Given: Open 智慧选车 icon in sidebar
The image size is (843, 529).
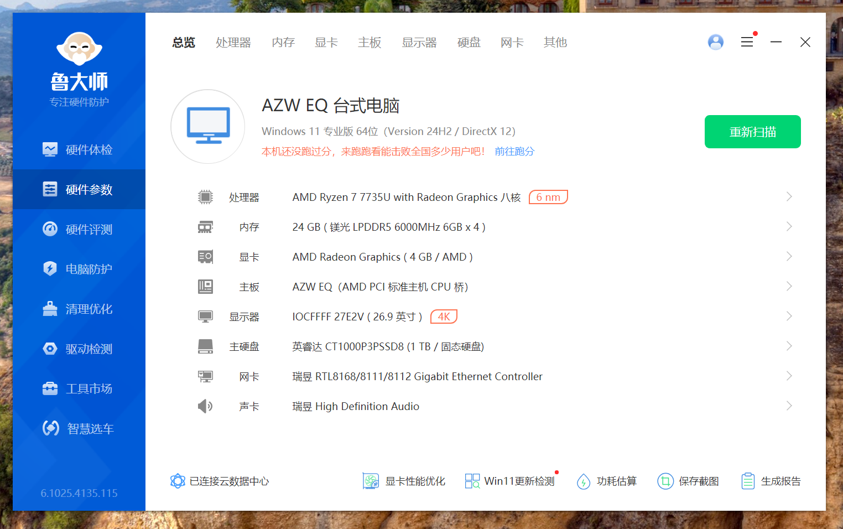Looking at the screenshot, I should pos(50,428).
